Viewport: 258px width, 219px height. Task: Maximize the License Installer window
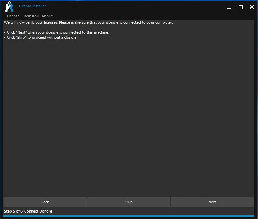click(x=241, y=7)
